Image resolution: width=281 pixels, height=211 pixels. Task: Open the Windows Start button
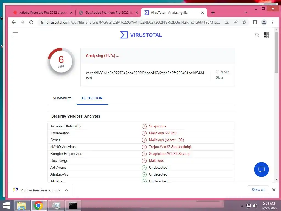click(7, 206)
